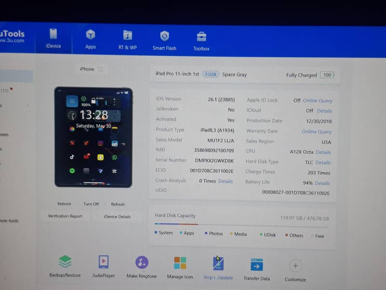Open CPU Details link

(x=323, y=152)
